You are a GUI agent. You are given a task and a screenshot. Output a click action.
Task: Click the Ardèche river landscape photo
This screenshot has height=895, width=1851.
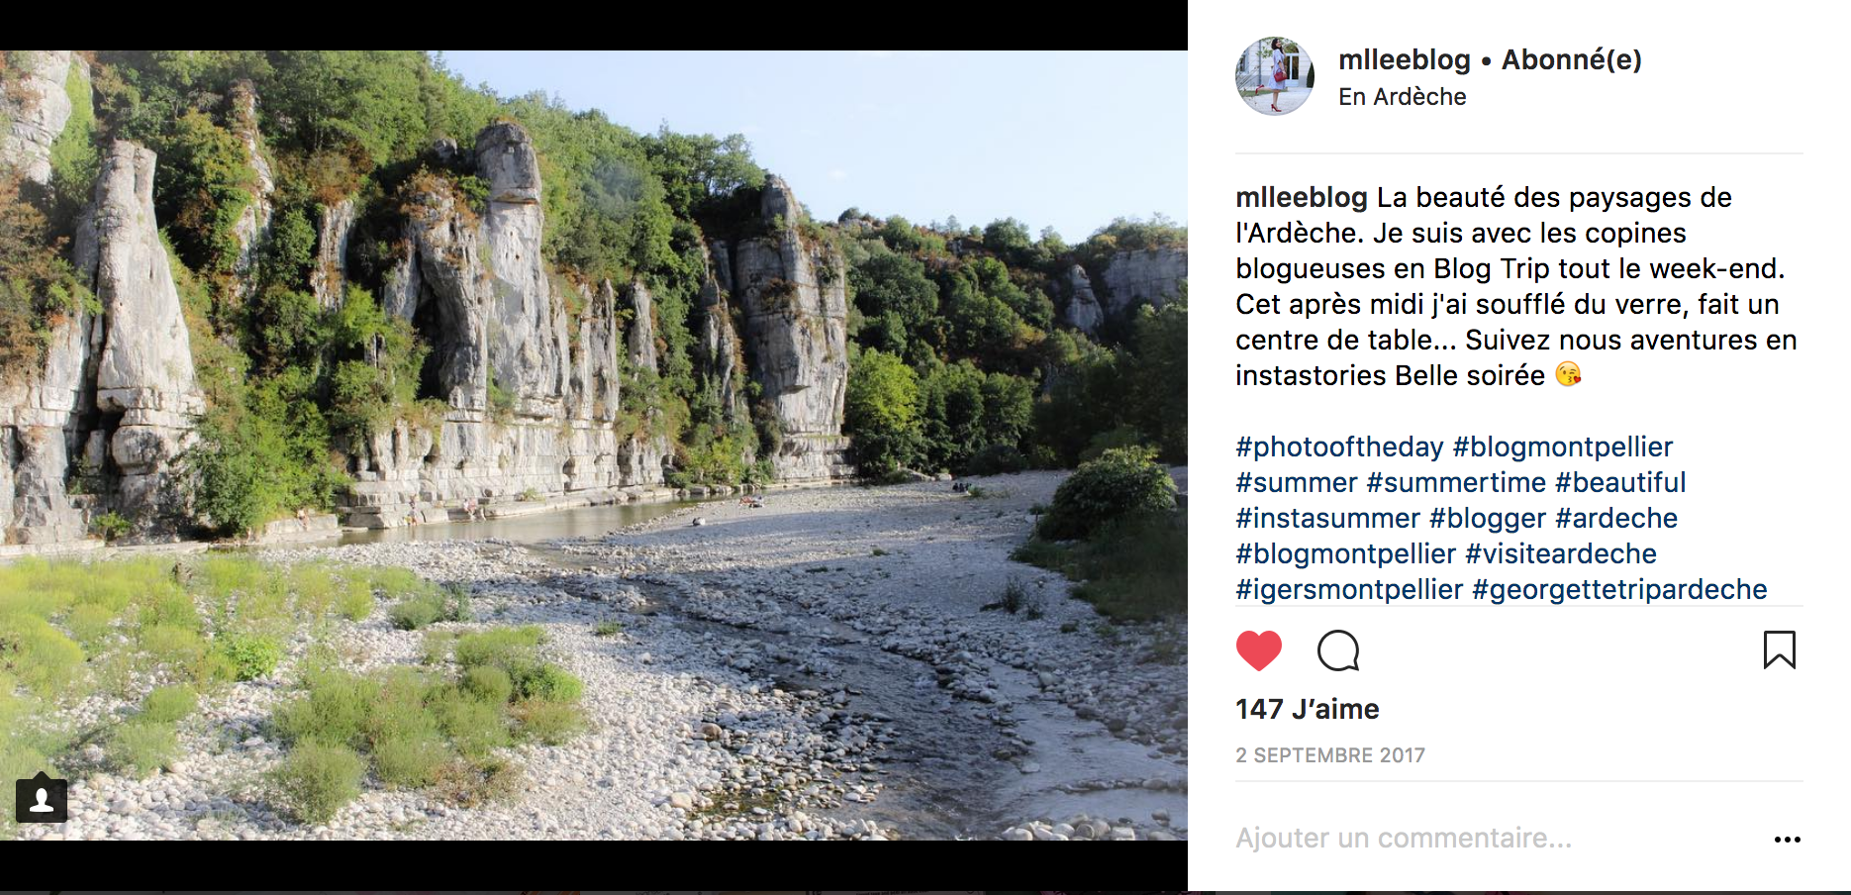pos(594,446)
